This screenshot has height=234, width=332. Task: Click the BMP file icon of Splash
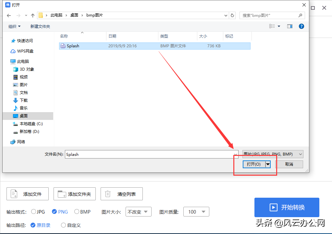tap(63, 46)
